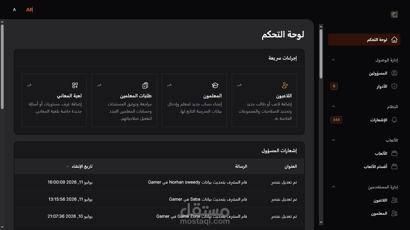Open لوحة التحكم in sidebar
The height and width of the screenshot is (230, 410).
pyautogui.click(x=364, y=40)
